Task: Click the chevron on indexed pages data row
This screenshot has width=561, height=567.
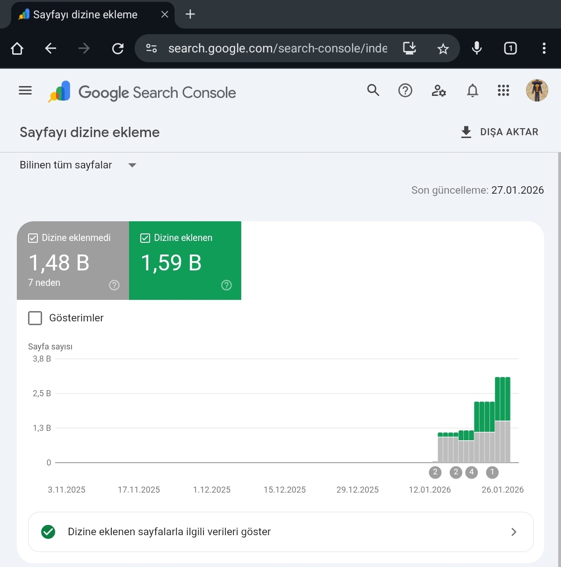Action: 514,532
